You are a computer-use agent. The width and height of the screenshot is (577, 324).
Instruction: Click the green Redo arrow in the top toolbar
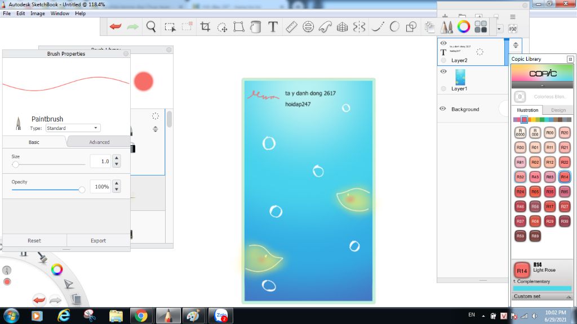(x=133, y=26)
